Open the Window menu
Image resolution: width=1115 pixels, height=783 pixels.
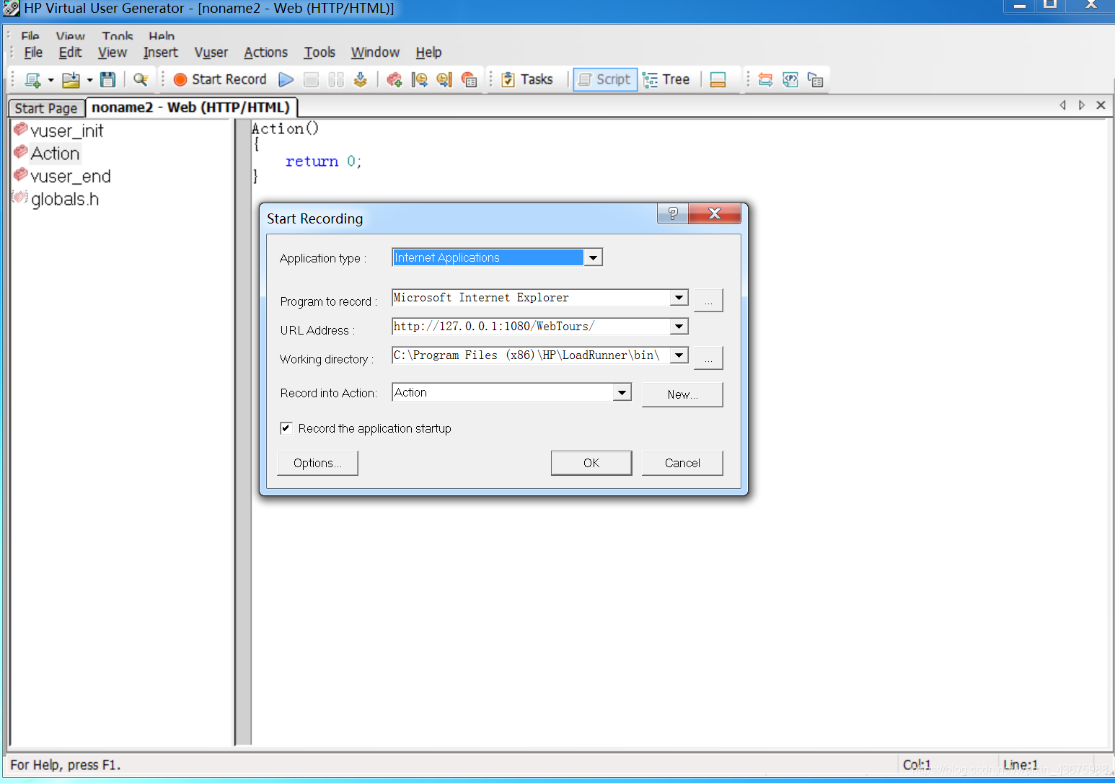click(x=375, y=53)
